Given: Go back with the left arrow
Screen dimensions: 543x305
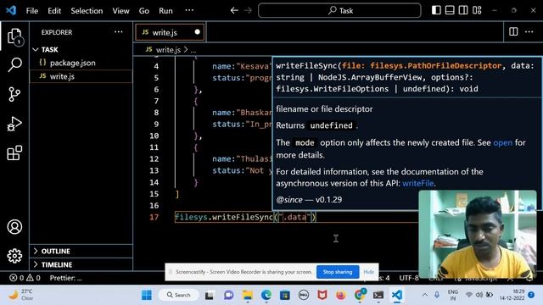Looking at the screenshot, I should pyautogui.click(x=234, y=10).
